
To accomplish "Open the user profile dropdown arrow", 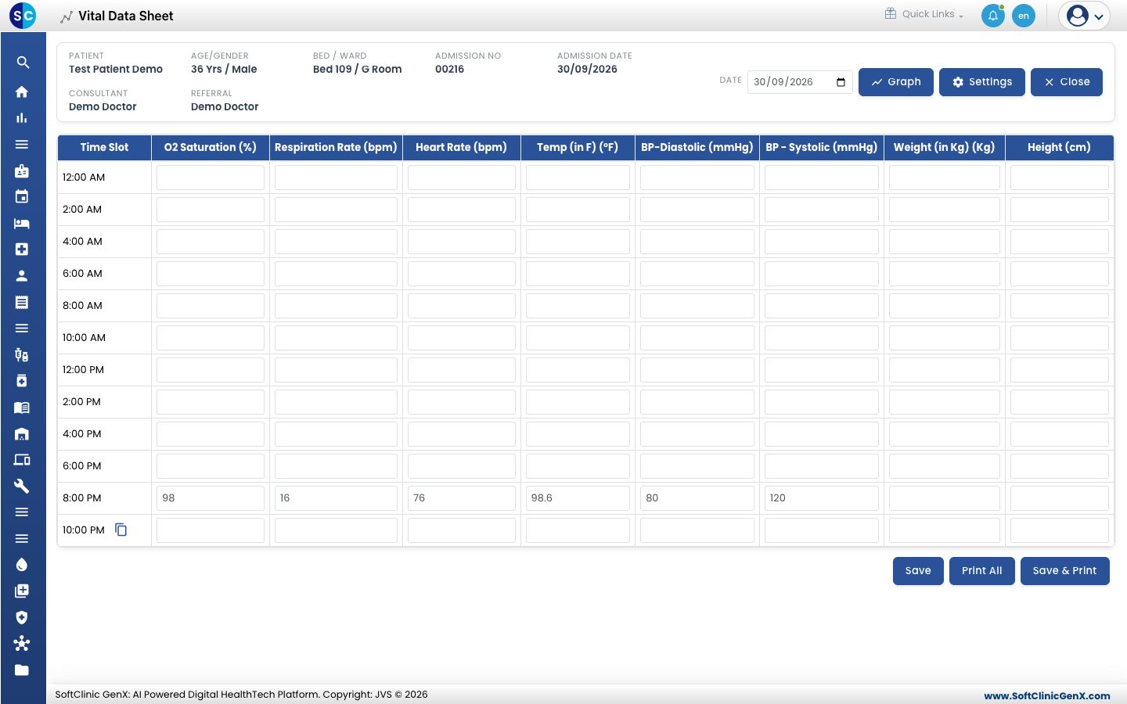I will (1099, 16).
